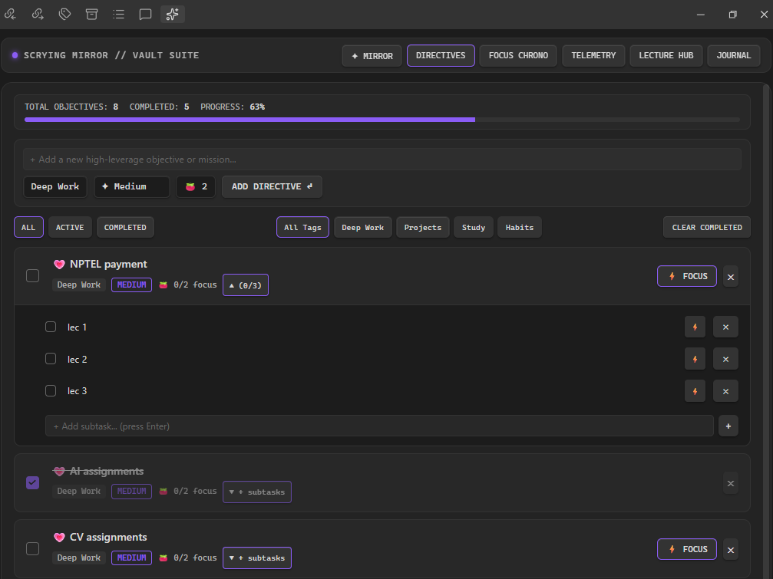The width and height of the screenshot is (773, 579).
Task: Open the outgoing links pane icon
Action: pos(38,15)
